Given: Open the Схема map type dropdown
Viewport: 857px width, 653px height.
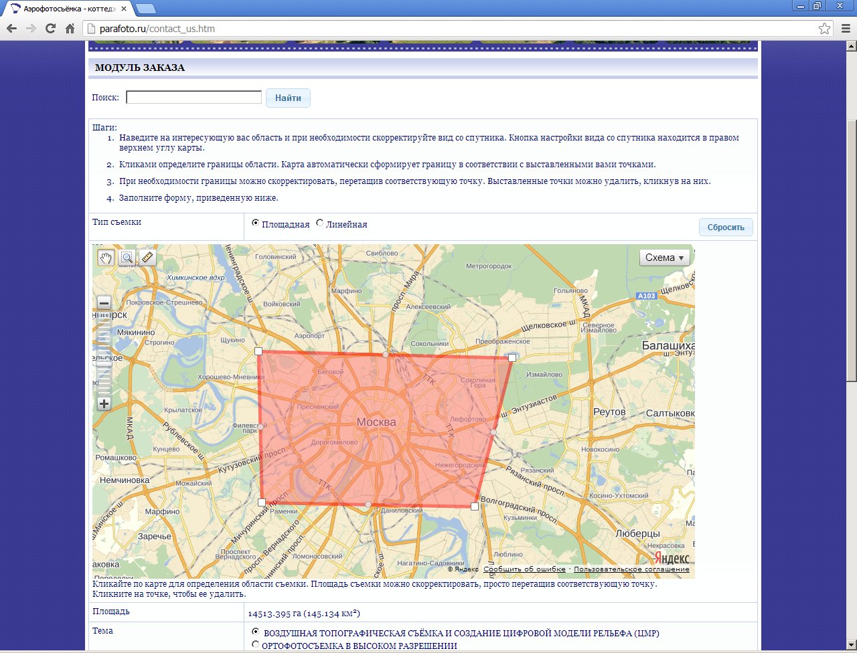Looking at the screenshot, I should coord(665,258).
